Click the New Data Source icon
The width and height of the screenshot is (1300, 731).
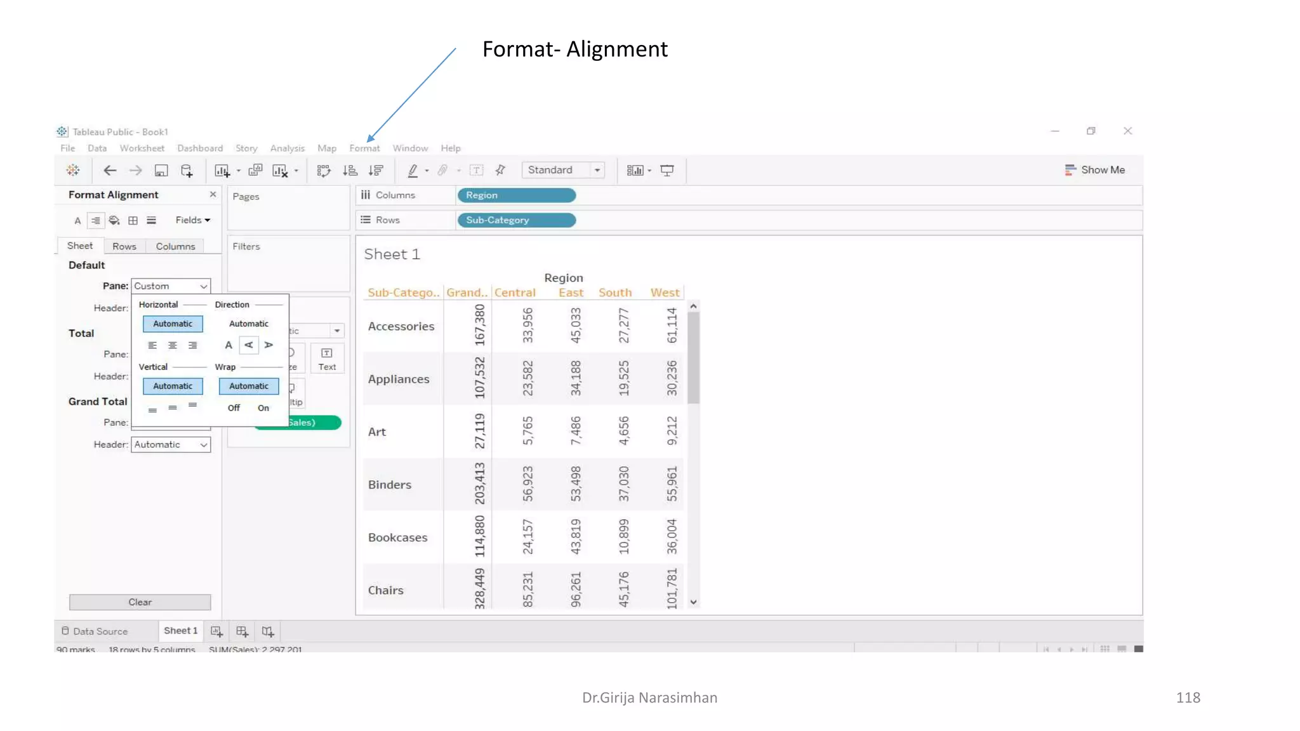[187, 170]
